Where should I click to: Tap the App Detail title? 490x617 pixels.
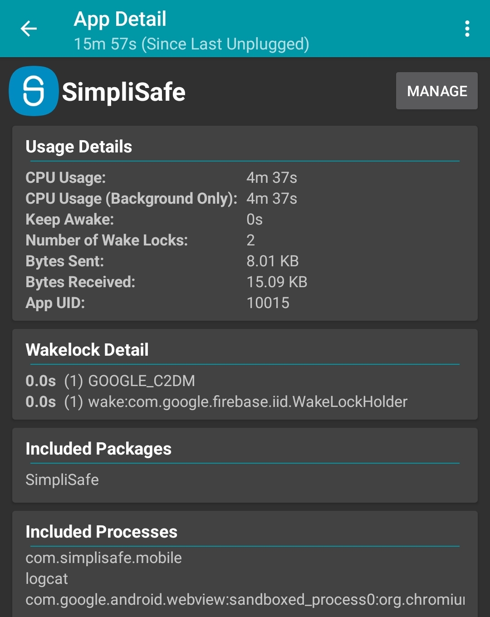tap(120, 19)
